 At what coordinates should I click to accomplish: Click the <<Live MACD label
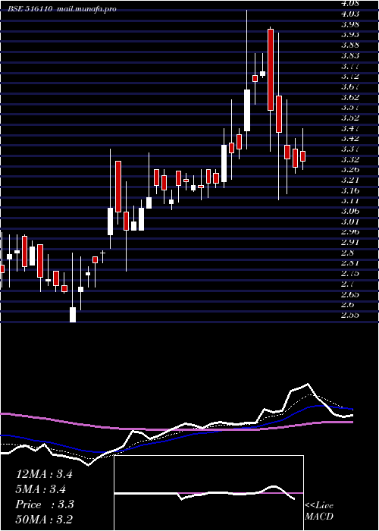[x=319, y=511]
